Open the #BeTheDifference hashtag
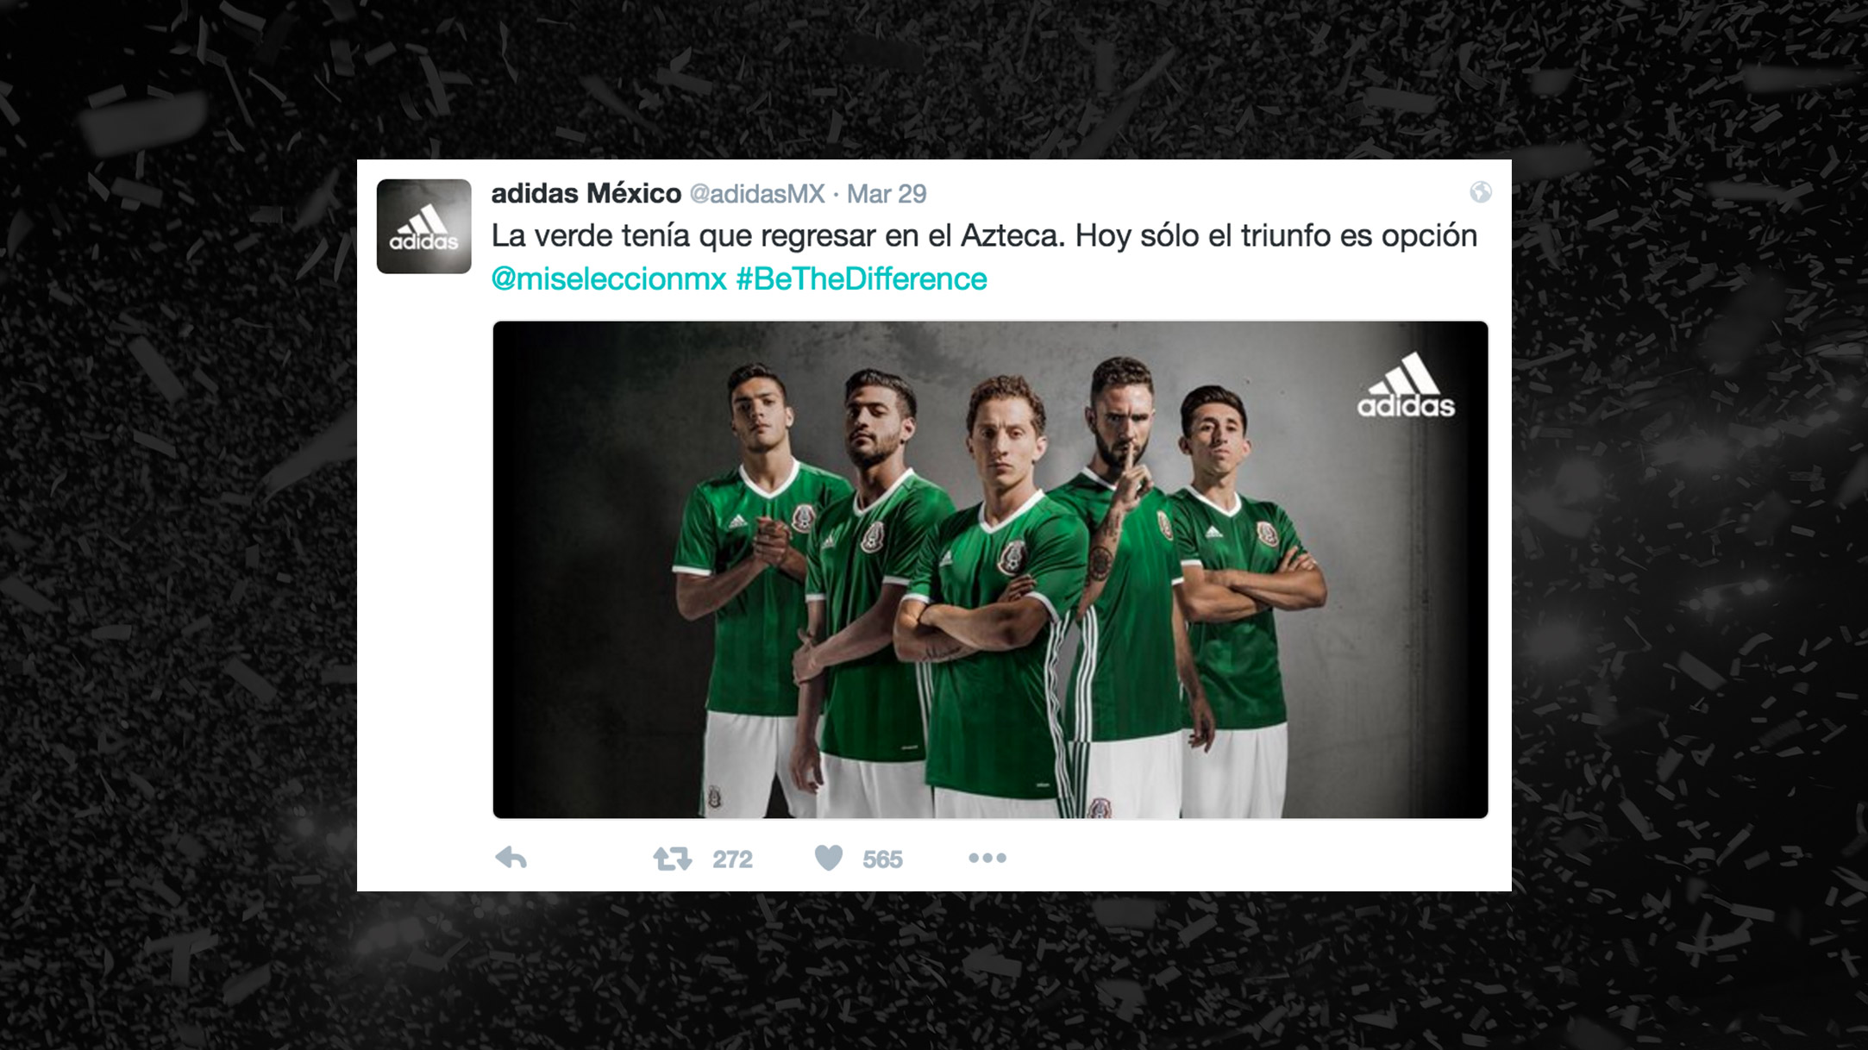The height and width of the screenshot is (1050, 1868). coord(861,278)
